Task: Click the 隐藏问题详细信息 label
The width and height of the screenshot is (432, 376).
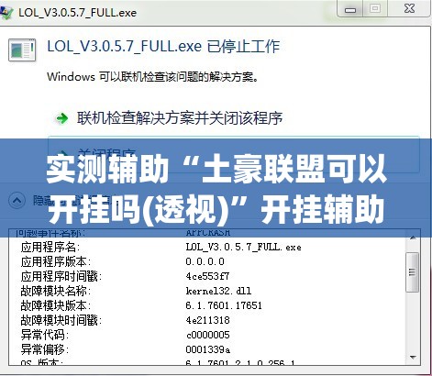Action: (73, 201)
